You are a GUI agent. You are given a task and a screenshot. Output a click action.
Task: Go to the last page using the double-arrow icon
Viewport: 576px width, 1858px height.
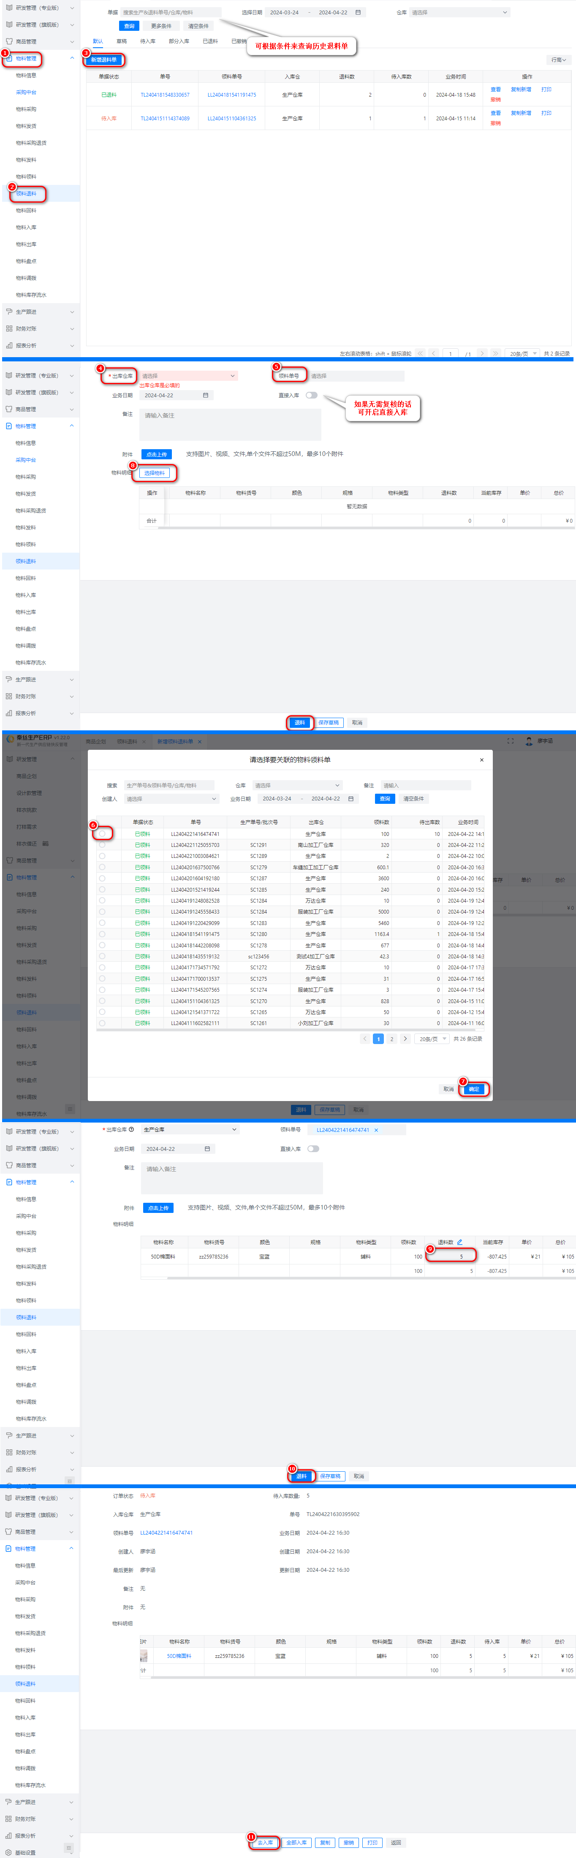coord(495,353)
